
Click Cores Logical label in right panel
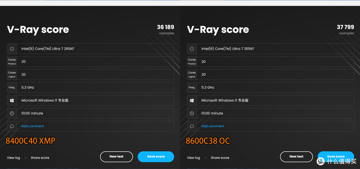click(192, 74)
